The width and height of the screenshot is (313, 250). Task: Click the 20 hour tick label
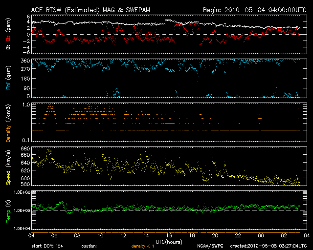coord(215,235)
